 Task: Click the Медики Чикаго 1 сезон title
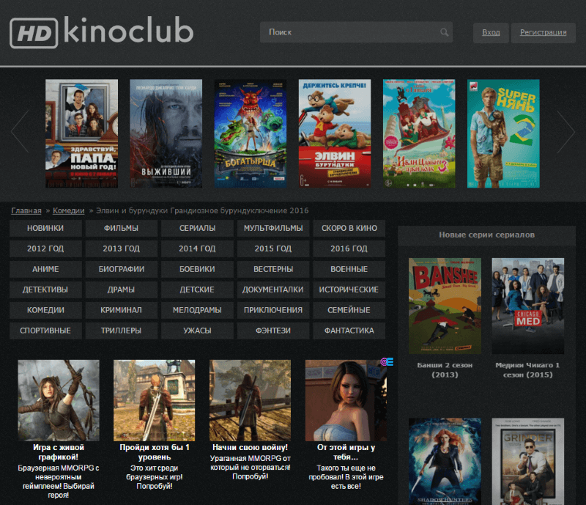click(x=527, y=370)
